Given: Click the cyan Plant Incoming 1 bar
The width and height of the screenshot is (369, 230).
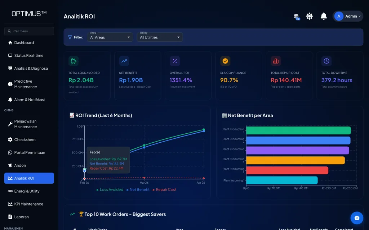Looking at the screenshot, I should (x=282, y=180).
